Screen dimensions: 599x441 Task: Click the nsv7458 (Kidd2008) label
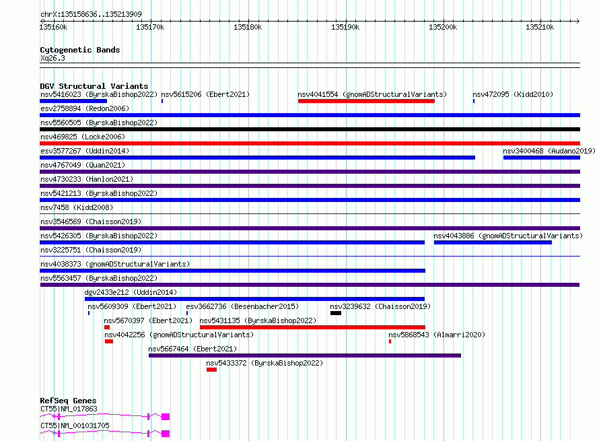click(77, 207)
